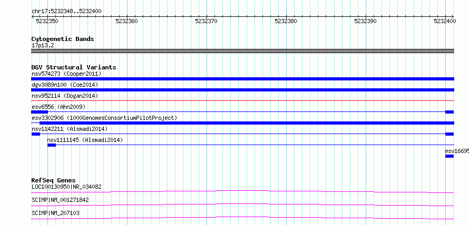The image size is (469, 225).
Task: Click ruler position label 5232380
Action: pos(286,21)
